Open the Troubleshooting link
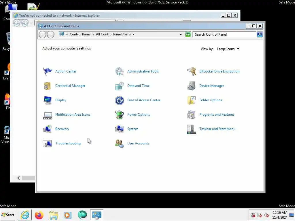 [x=68, y=143]
